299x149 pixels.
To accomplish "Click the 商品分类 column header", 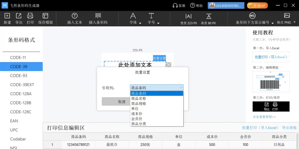I will click(279, 137).
